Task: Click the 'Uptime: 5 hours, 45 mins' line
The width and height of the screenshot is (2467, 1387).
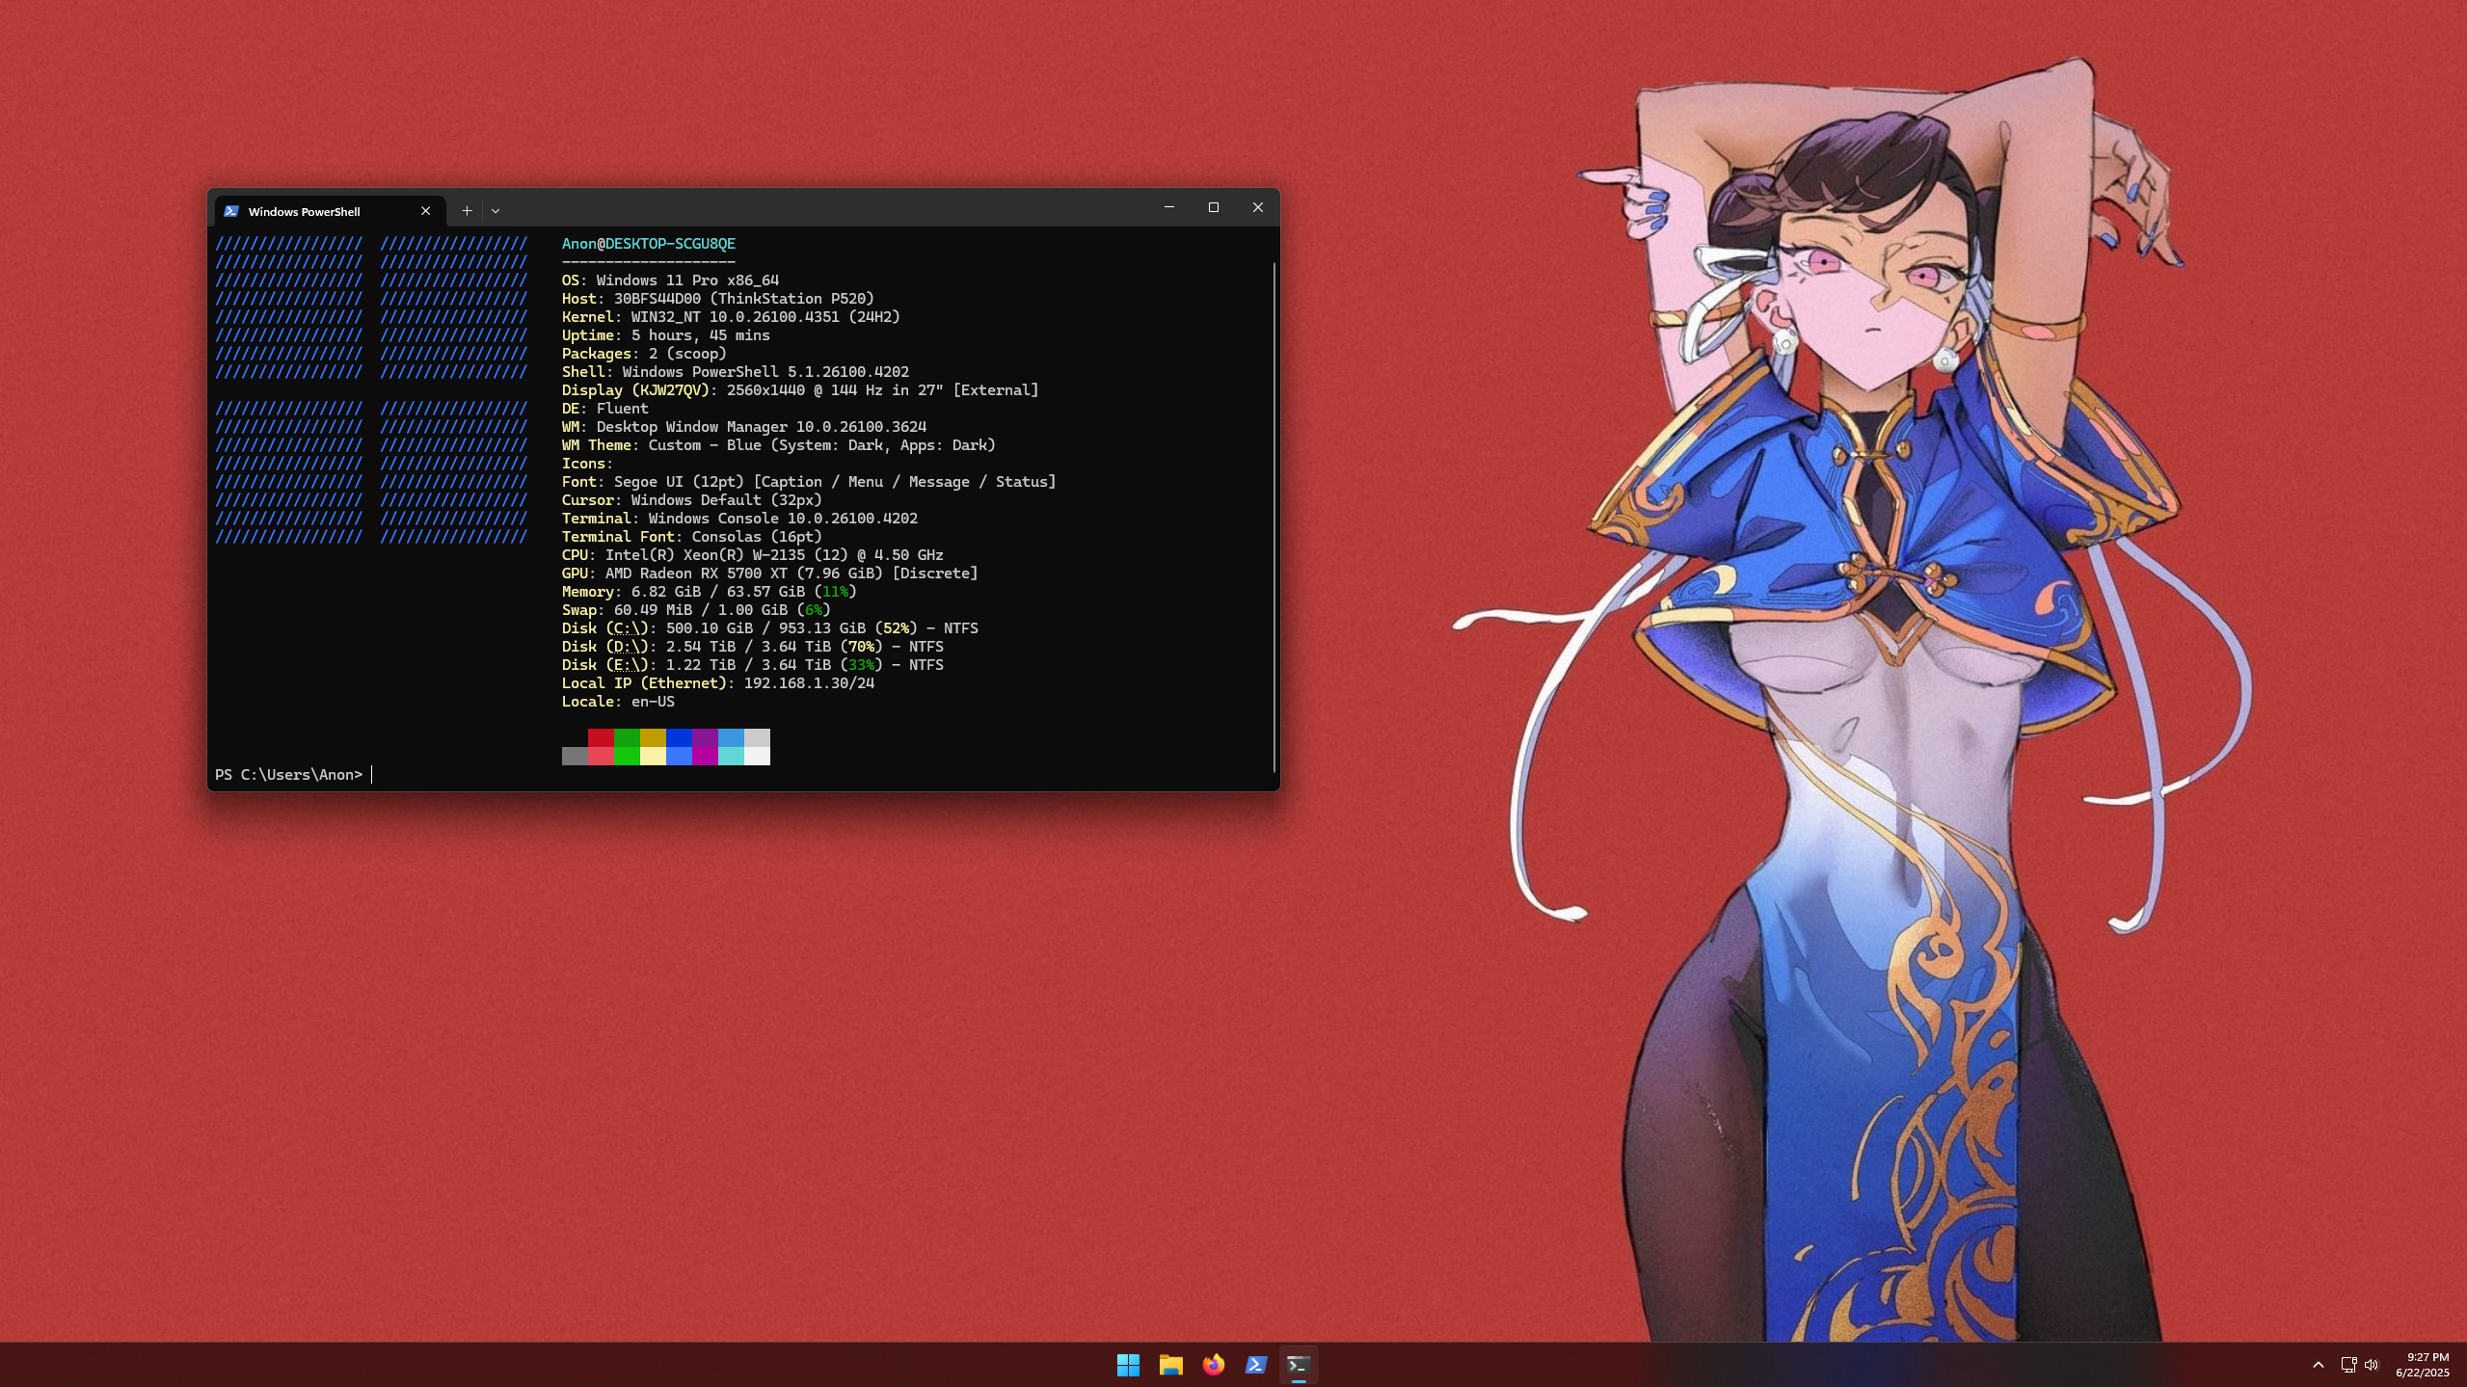Action: click(x=666, y=335)
